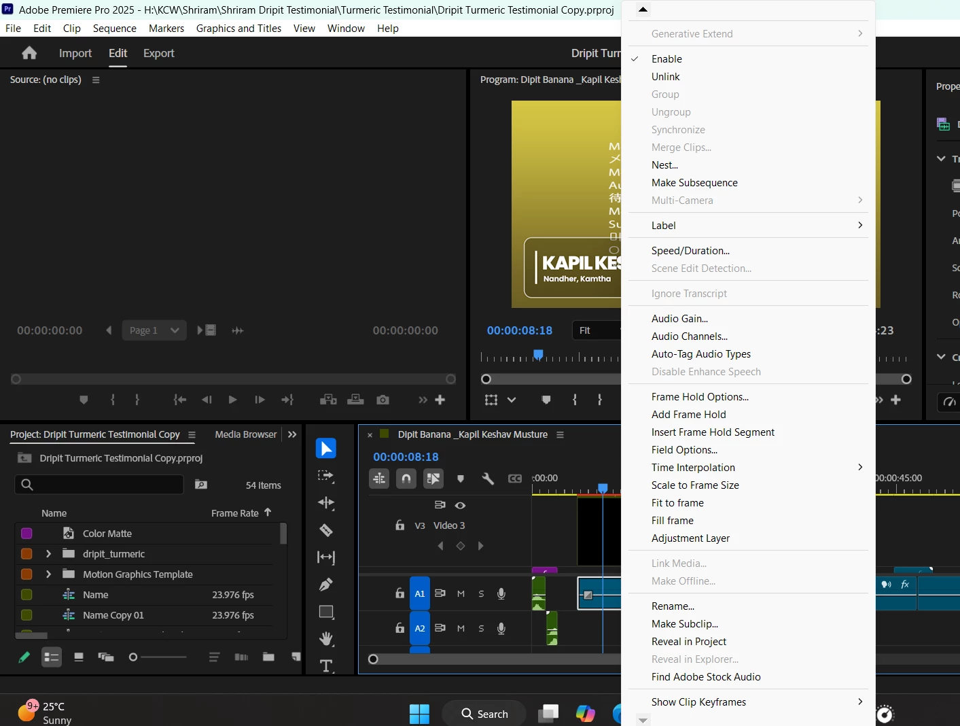Select the Hand tool

326,639
